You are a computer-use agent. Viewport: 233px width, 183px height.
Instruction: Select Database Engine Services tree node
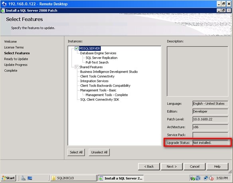(98, 53)
